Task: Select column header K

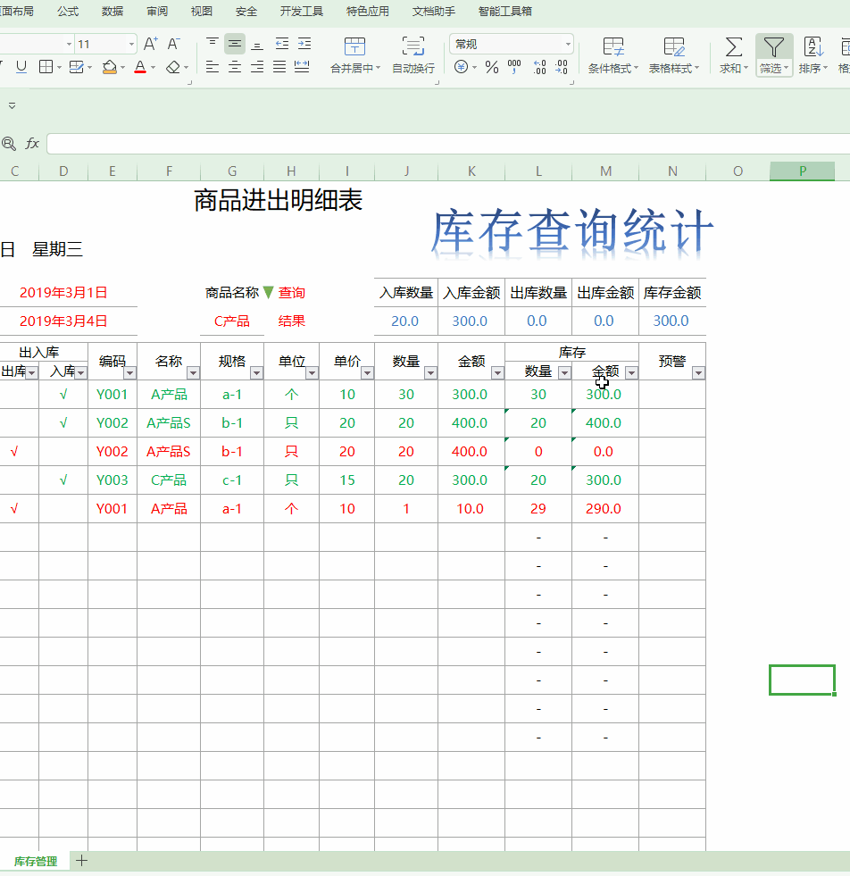Action: point(471,171)
